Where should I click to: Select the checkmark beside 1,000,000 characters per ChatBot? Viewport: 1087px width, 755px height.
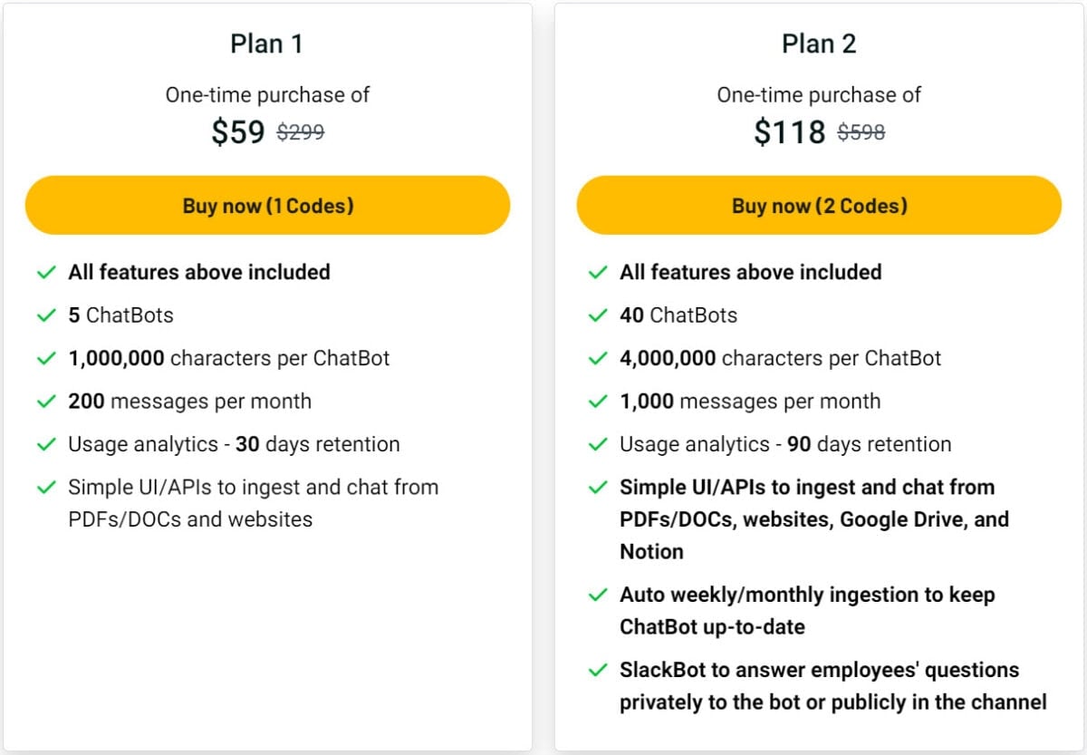46,358
